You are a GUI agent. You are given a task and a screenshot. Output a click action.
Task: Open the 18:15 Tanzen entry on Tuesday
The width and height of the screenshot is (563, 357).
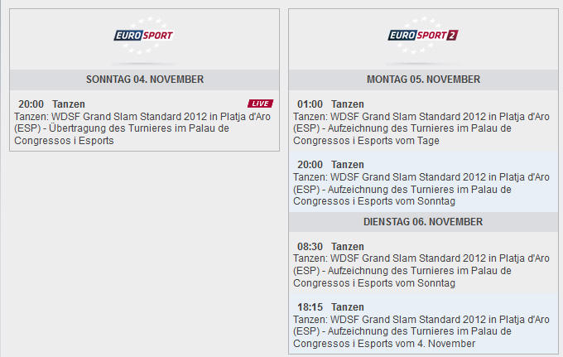click(x=423, y=324)
